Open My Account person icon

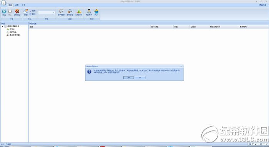tap(89, 13)
